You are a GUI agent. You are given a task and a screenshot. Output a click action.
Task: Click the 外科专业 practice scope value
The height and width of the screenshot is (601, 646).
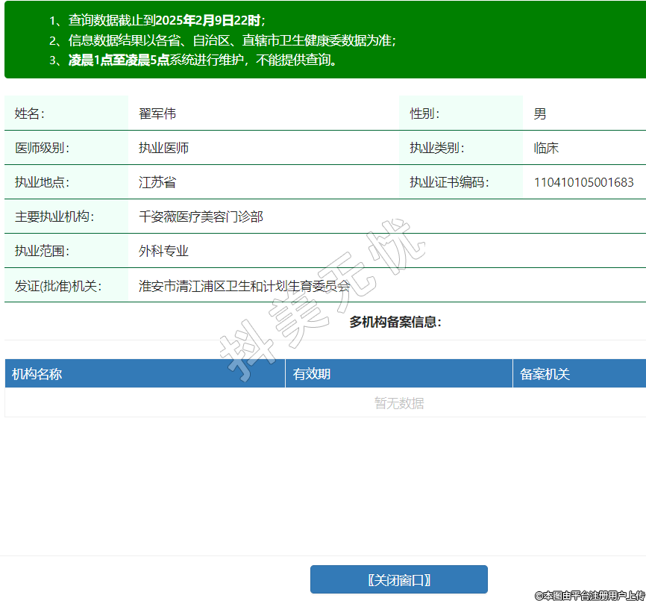click(x=163, y=251)
